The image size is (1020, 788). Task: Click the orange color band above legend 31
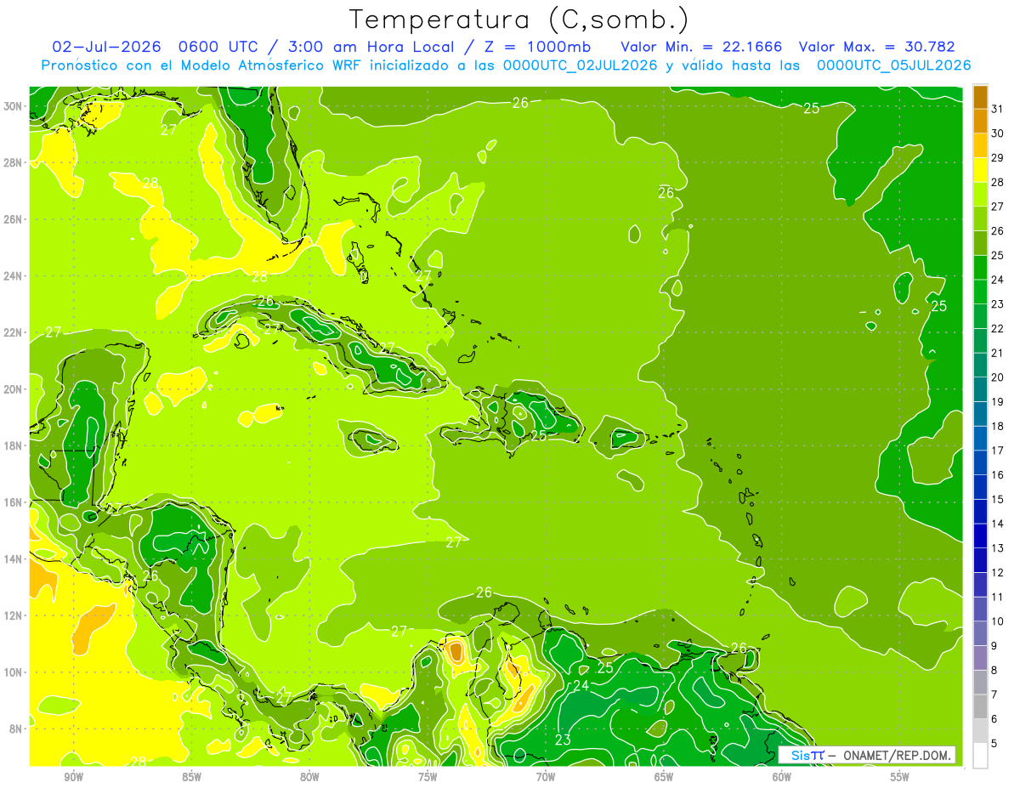tap(980, 96)
